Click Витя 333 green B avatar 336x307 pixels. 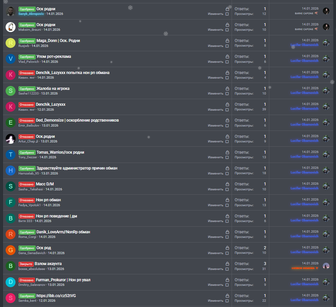tap(11, 218)
